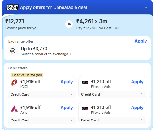Expand ICICI Credit Card offer details
Viewport: 156px width, 131px height.
[42, 94]
